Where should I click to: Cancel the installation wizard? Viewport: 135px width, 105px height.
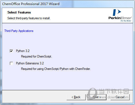pos(120,97)
